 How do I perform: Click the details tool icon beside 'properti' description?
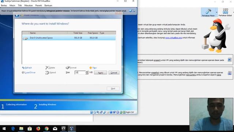(x=230, y=60)
